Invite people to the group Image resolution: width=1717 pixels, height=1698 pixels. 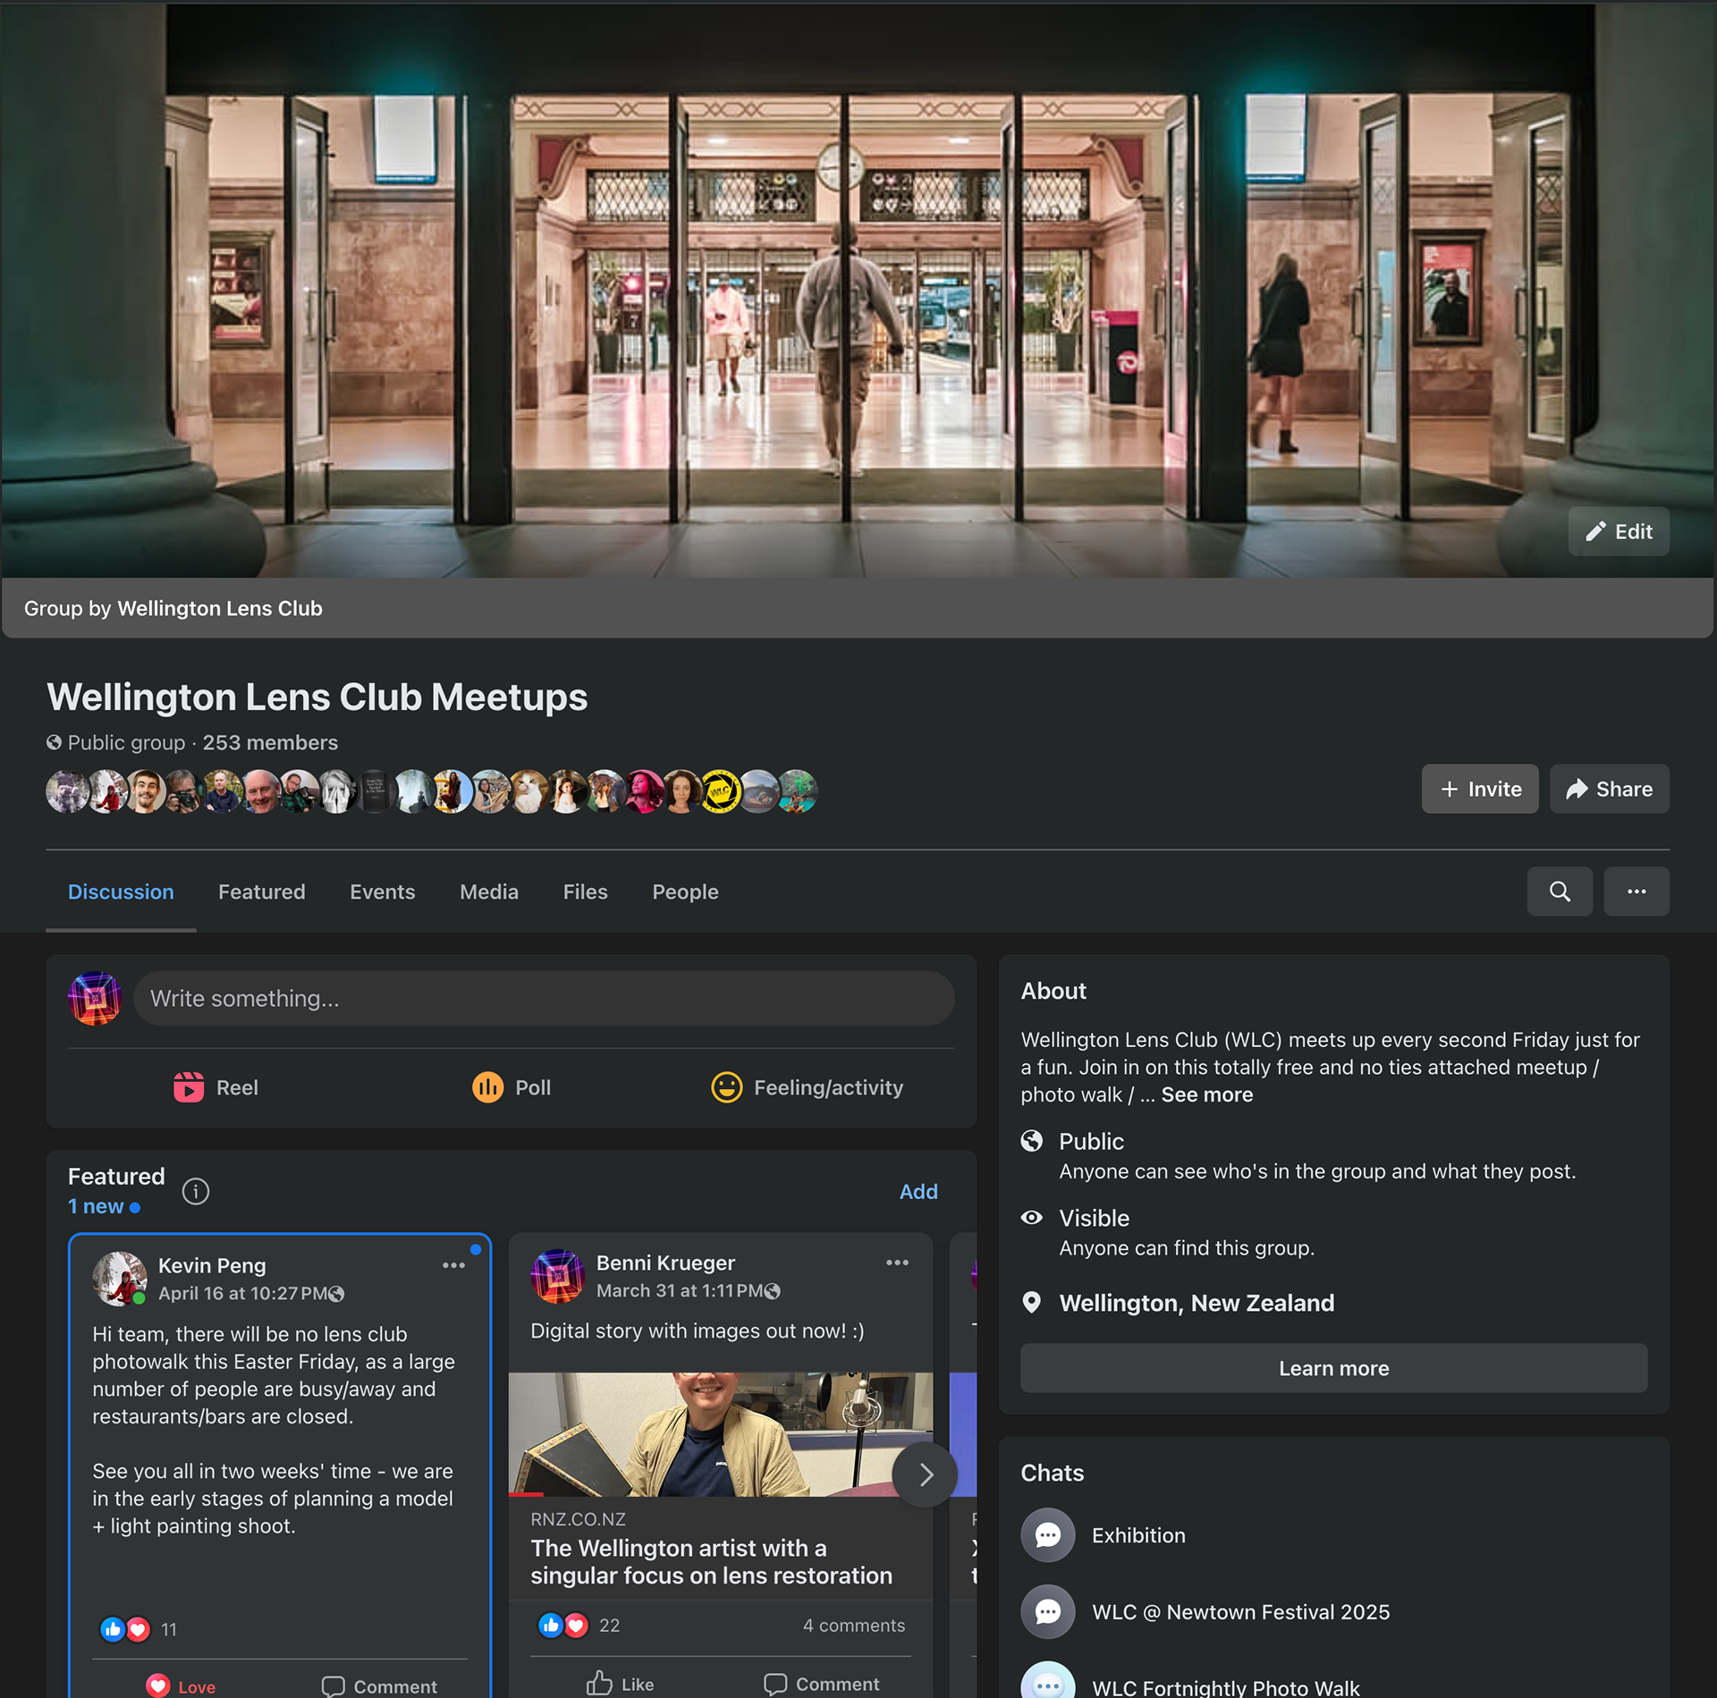[x=1479, y=789]
